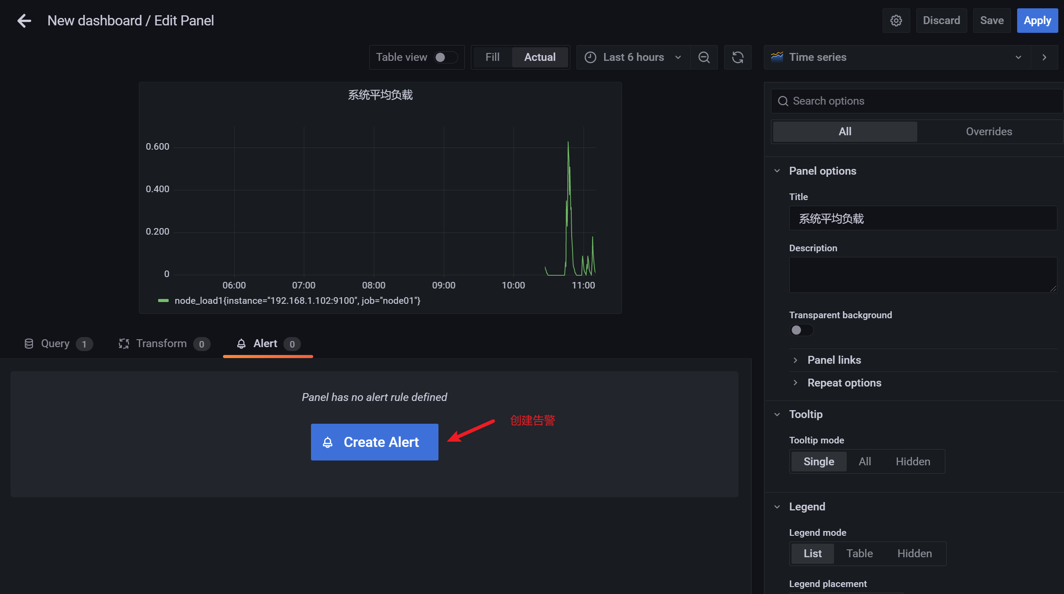Toggle the Table view switch
The height and width of the screenshot is (594, 1064).
pos(445,57)
